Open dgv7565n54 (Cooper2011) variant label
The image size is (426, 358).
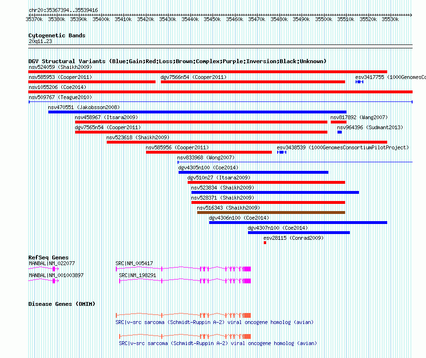[x=108, y=127]
